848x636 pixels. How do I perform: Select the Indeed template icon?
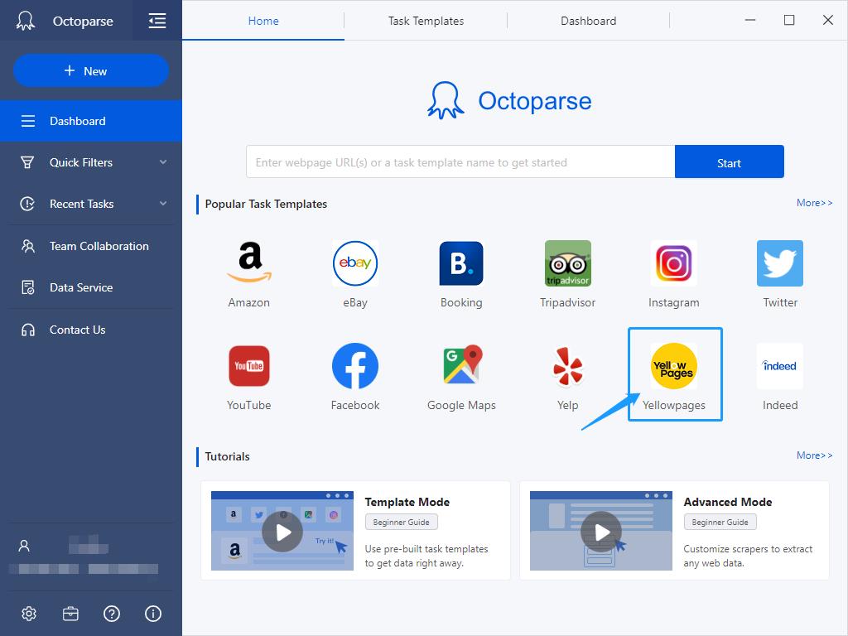click(780, 366)
